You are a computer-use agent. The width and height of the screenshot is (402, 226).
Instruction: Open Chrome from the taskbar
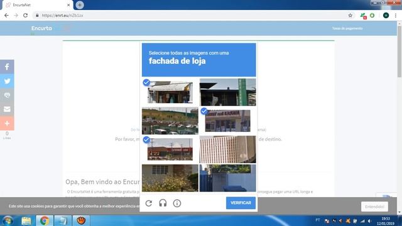[x=45, y=220]
